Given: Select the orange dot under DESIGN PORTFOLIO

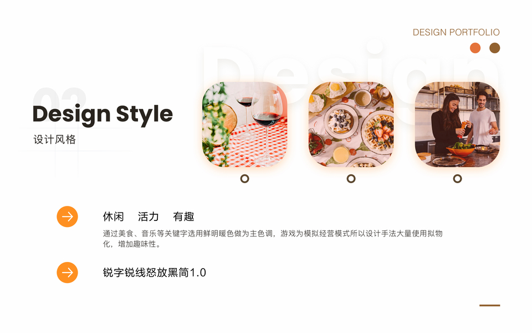Looking at the screenshot, I should point(475,48).
